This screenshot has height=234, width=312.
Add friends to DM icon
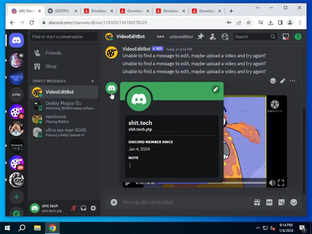click(213, 37)
